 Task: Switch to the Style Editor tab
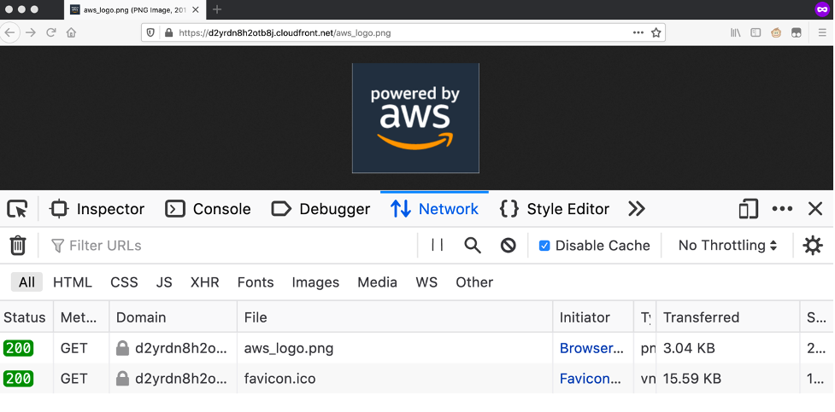[555, 209]
